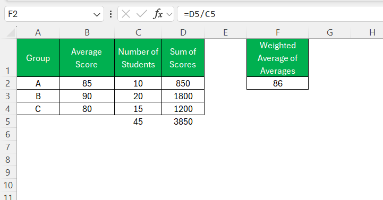Select row 5 header
Viewport: 383px width, 200px height.
[8, 121]
